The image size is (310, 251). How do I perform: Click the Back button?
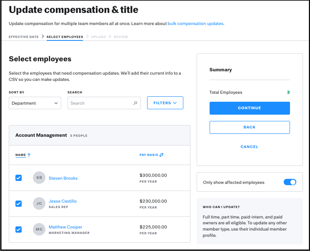(249, 127)
